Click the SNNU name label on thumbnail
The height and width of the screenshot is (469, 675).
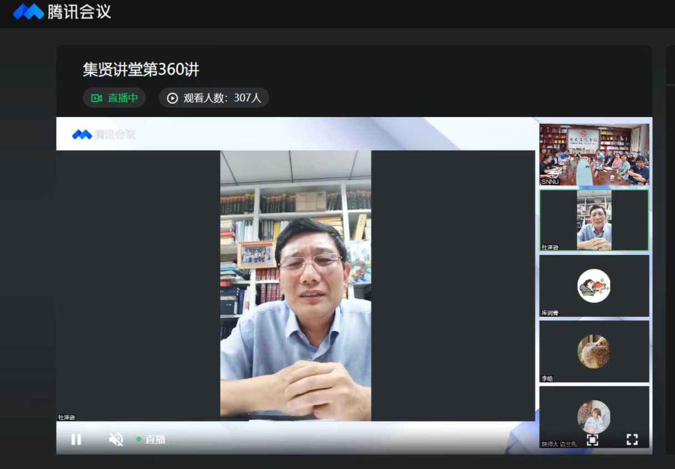550,182
